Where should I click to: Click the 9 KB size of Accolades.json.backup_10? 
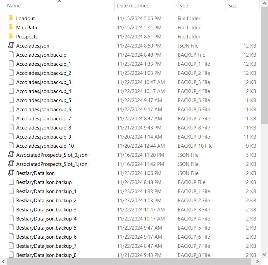[x=251, y=146]
